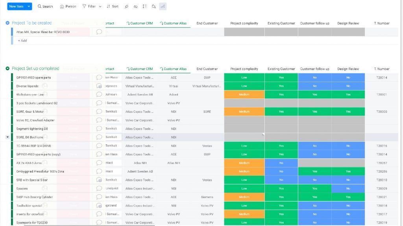Image resolution: width=403 pixels, height=226 pixels.
Task: Open conversation for Ombyggnad Pressfixtur
Action: (99, 171)
